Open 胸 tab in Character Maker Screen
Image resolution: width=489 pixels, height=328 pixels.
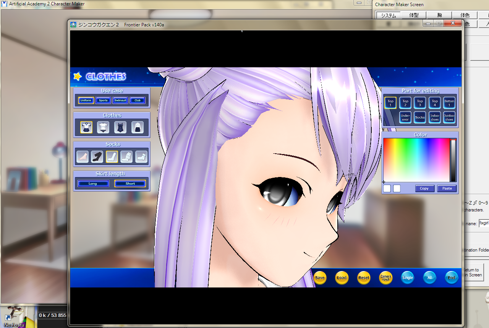coord(439,15)
